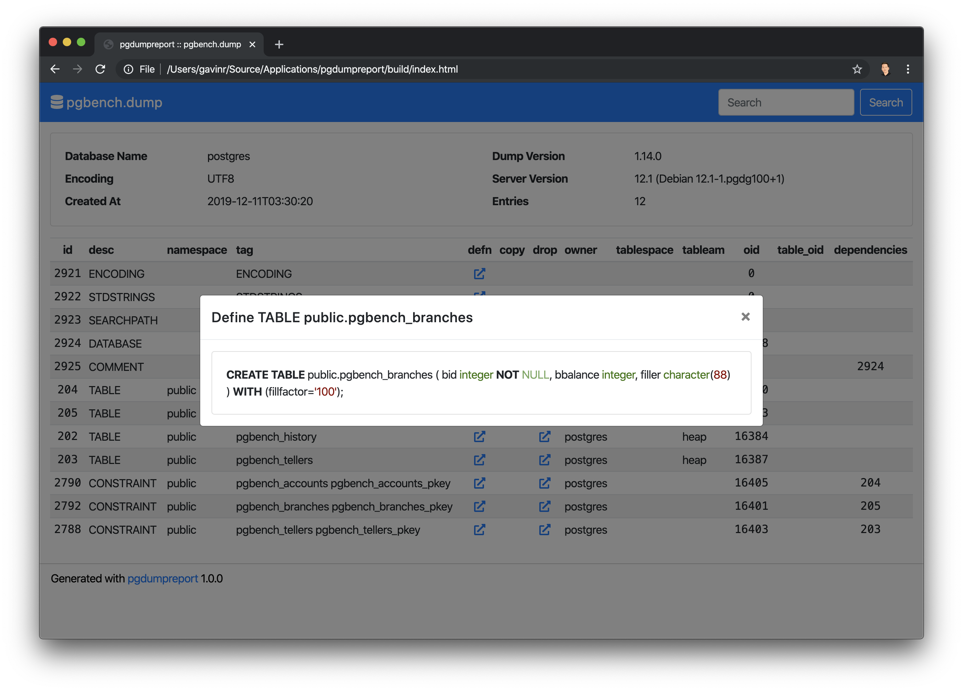
Task: Follow the pgdumpreport footer link
Action: [162, 579]
